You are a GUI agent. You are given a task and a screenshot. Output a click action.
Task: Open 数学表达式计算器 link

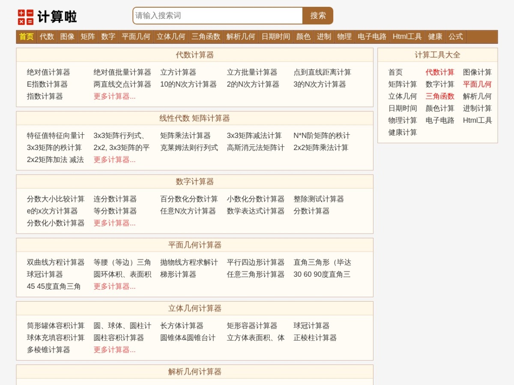[x=256, y=211]
